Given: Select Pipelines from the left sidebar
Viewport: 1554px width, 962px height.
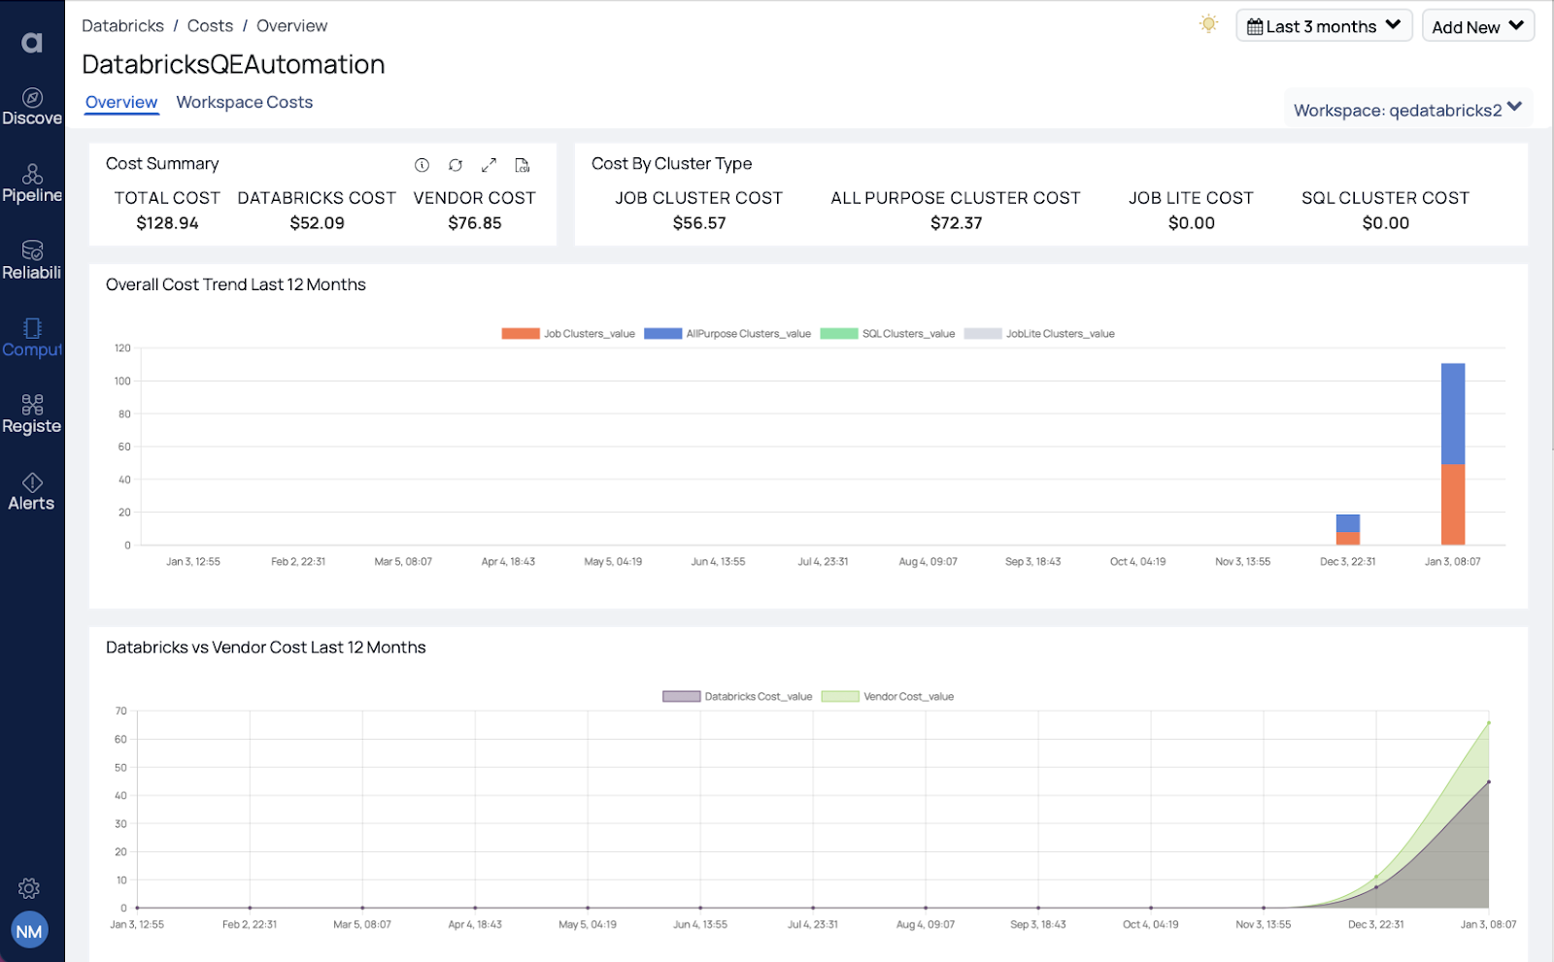Looking at the screenshot, I should (x=32, y=182).
